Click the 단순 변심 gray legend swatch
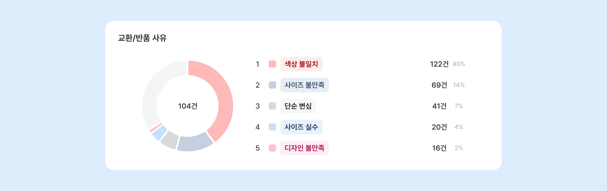This screenshot has height=191, width=607. click(x=272, y=106)
